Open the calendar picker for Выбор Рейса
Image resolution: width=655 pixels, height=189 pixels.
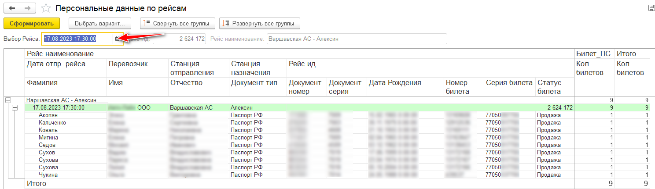point(117,39)
